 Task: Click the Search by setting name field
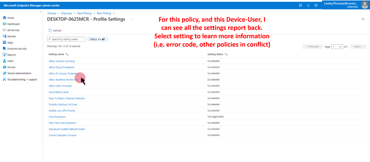coord(66,39)
